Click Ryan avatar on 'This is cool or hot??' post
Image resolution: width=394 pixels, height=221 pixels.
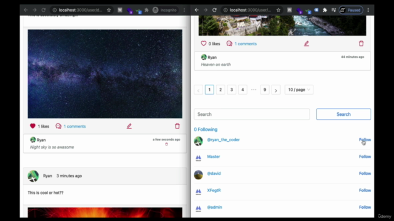coord(33,176)
